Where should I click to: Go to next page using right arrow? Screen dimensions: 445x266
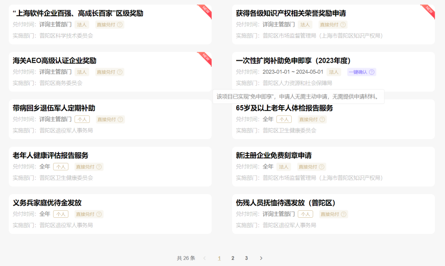(261, 258)
